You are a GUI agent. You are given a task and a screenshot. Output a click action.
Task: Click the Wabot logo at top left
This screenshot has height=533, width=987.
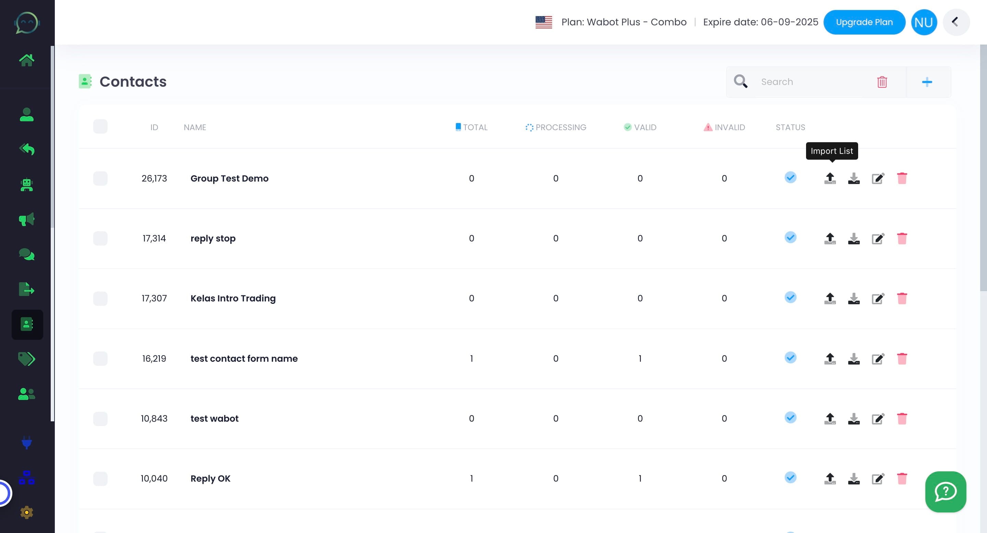click(27, 23)
